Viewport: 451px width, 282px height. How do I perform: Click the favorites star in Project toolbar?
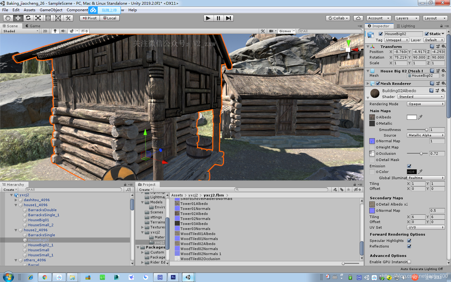point(348,190)
